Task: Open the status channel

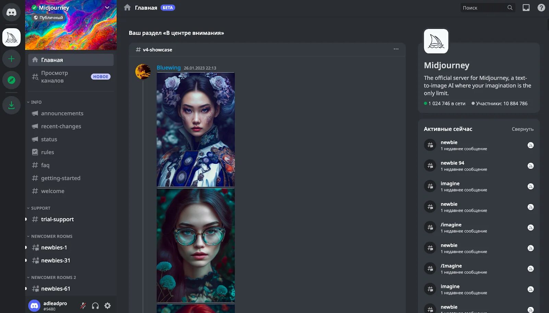Action: (x=71, y=139)
